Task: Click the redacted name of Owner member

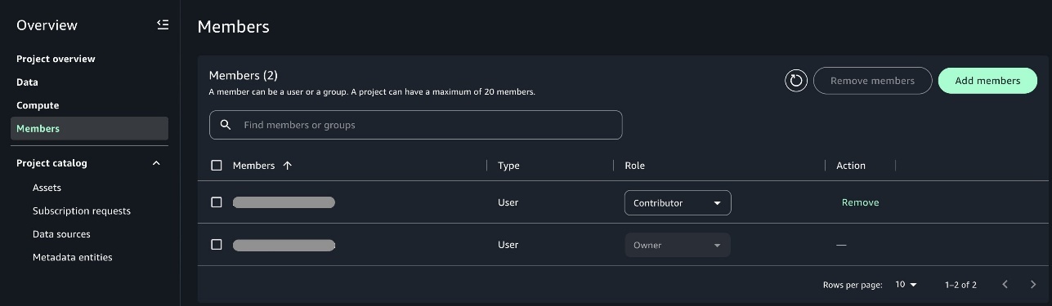Action: (284, 245)
